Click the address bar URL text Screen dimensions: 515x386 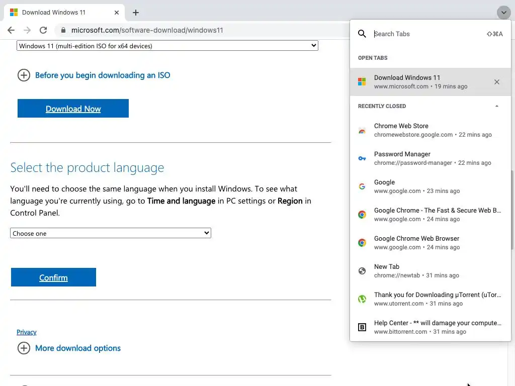pyautogui.click(x=147, y=30)
